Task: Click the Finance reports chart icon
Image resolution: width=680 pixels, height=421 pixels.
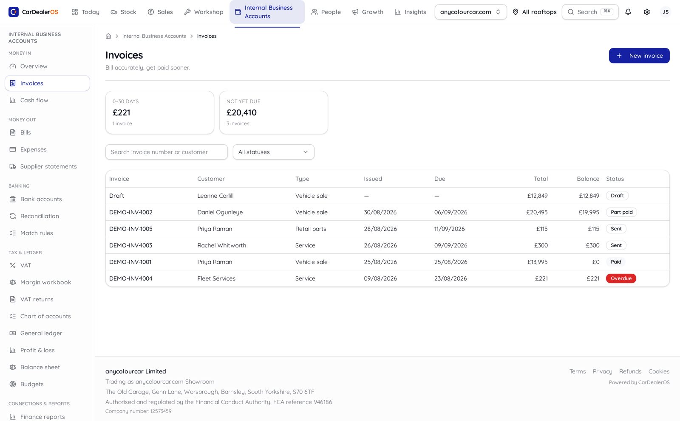Action: [x=13, y=417]
